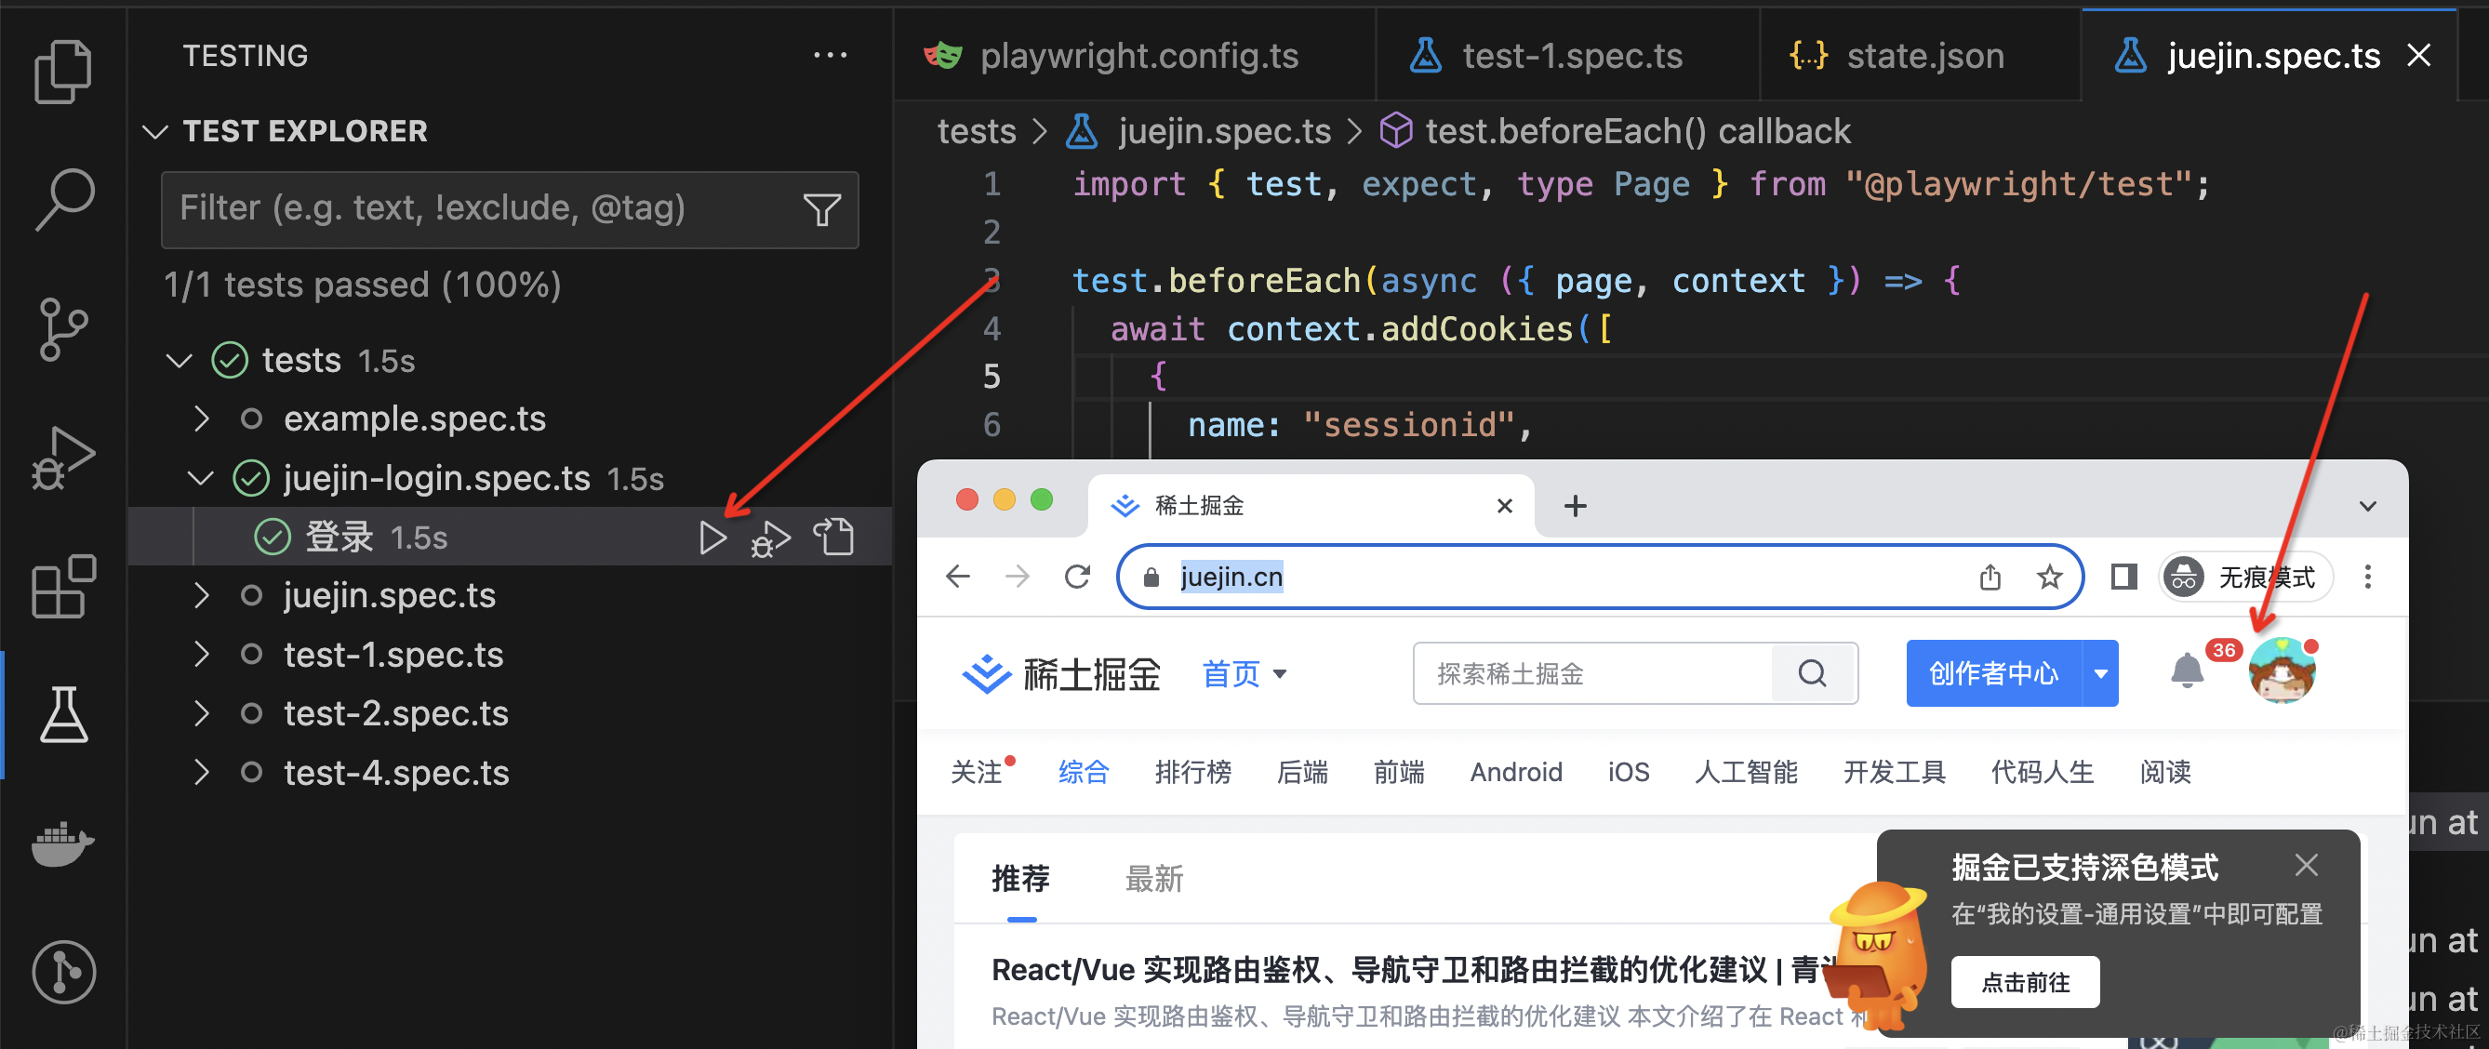
Task: Click the share icon in Chrome address bar
Action: tap(1990, 577)
